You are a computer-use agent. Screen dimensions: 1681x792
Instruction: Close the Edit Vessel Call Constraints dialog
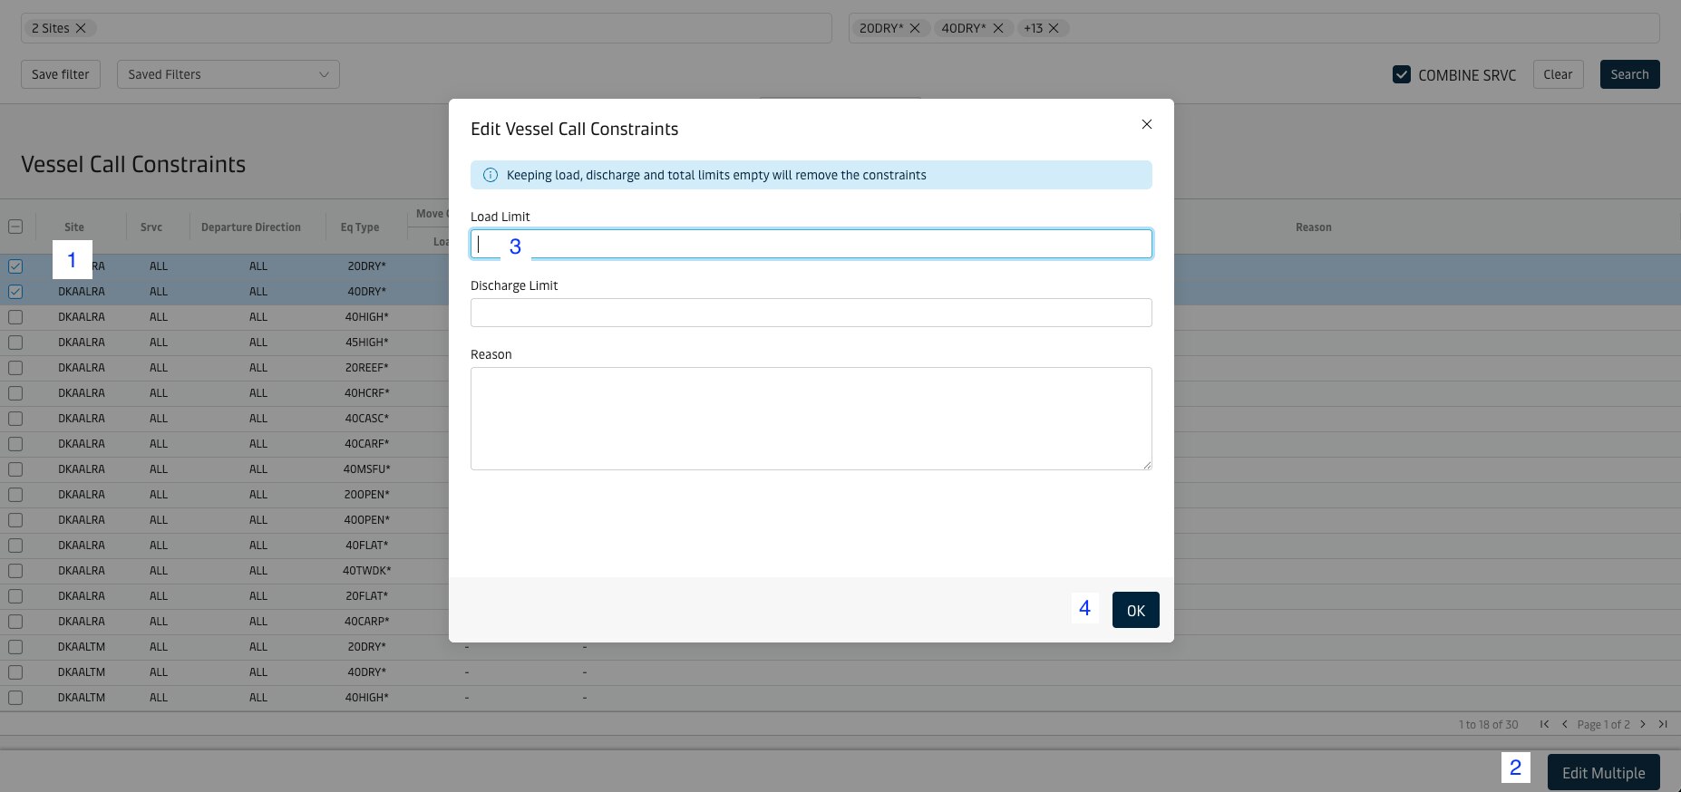[x=1146, y=124]
